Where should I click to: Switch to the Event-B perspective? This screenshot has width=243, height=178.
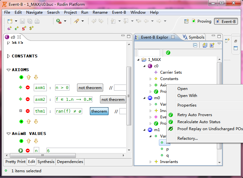click(226, 21)
